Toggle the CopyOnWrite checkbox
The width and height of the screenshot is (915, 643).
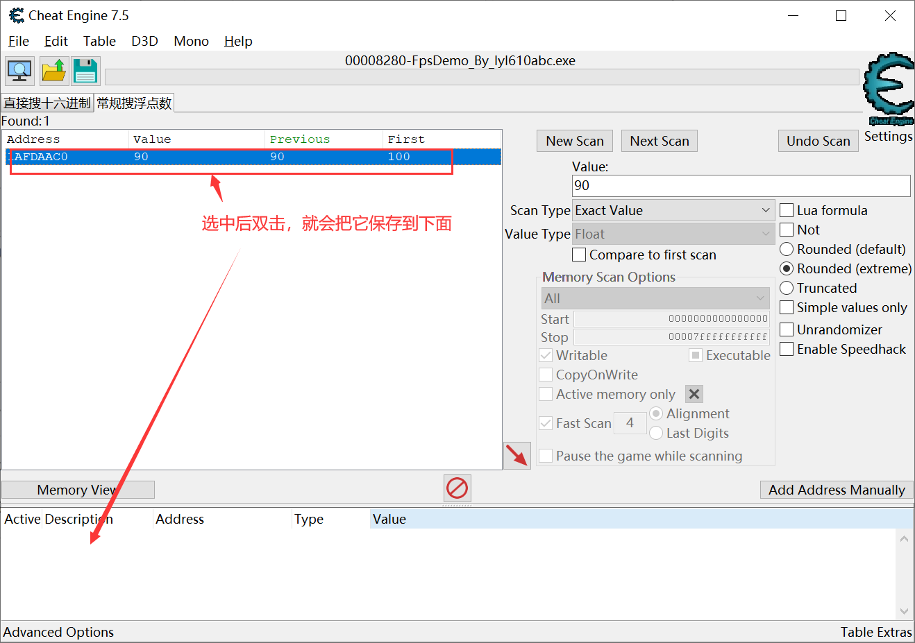coord(546,375)
